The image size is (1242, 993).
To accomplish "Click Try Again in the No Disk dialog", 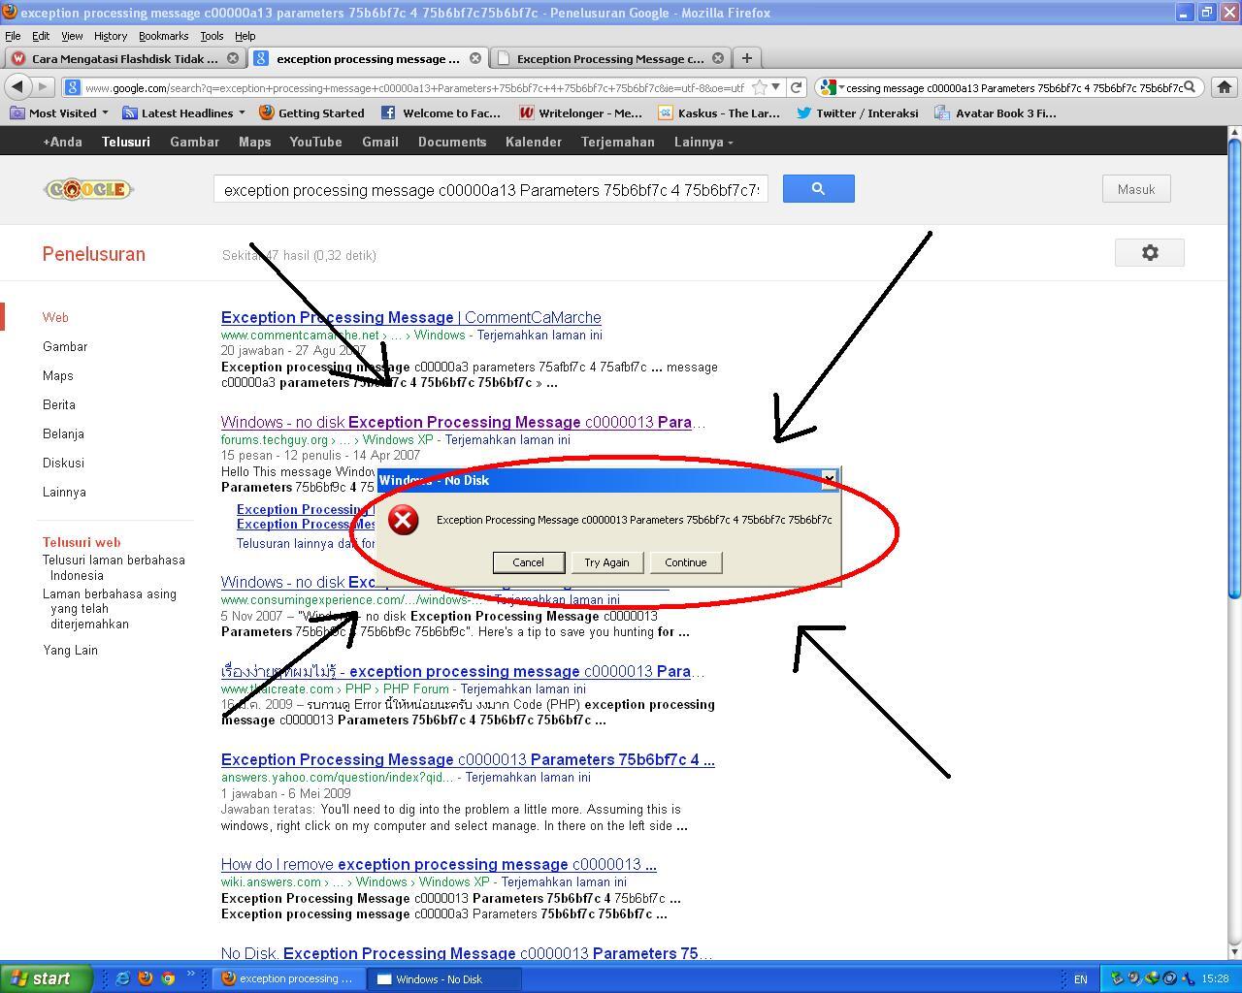I will [606, 562].
